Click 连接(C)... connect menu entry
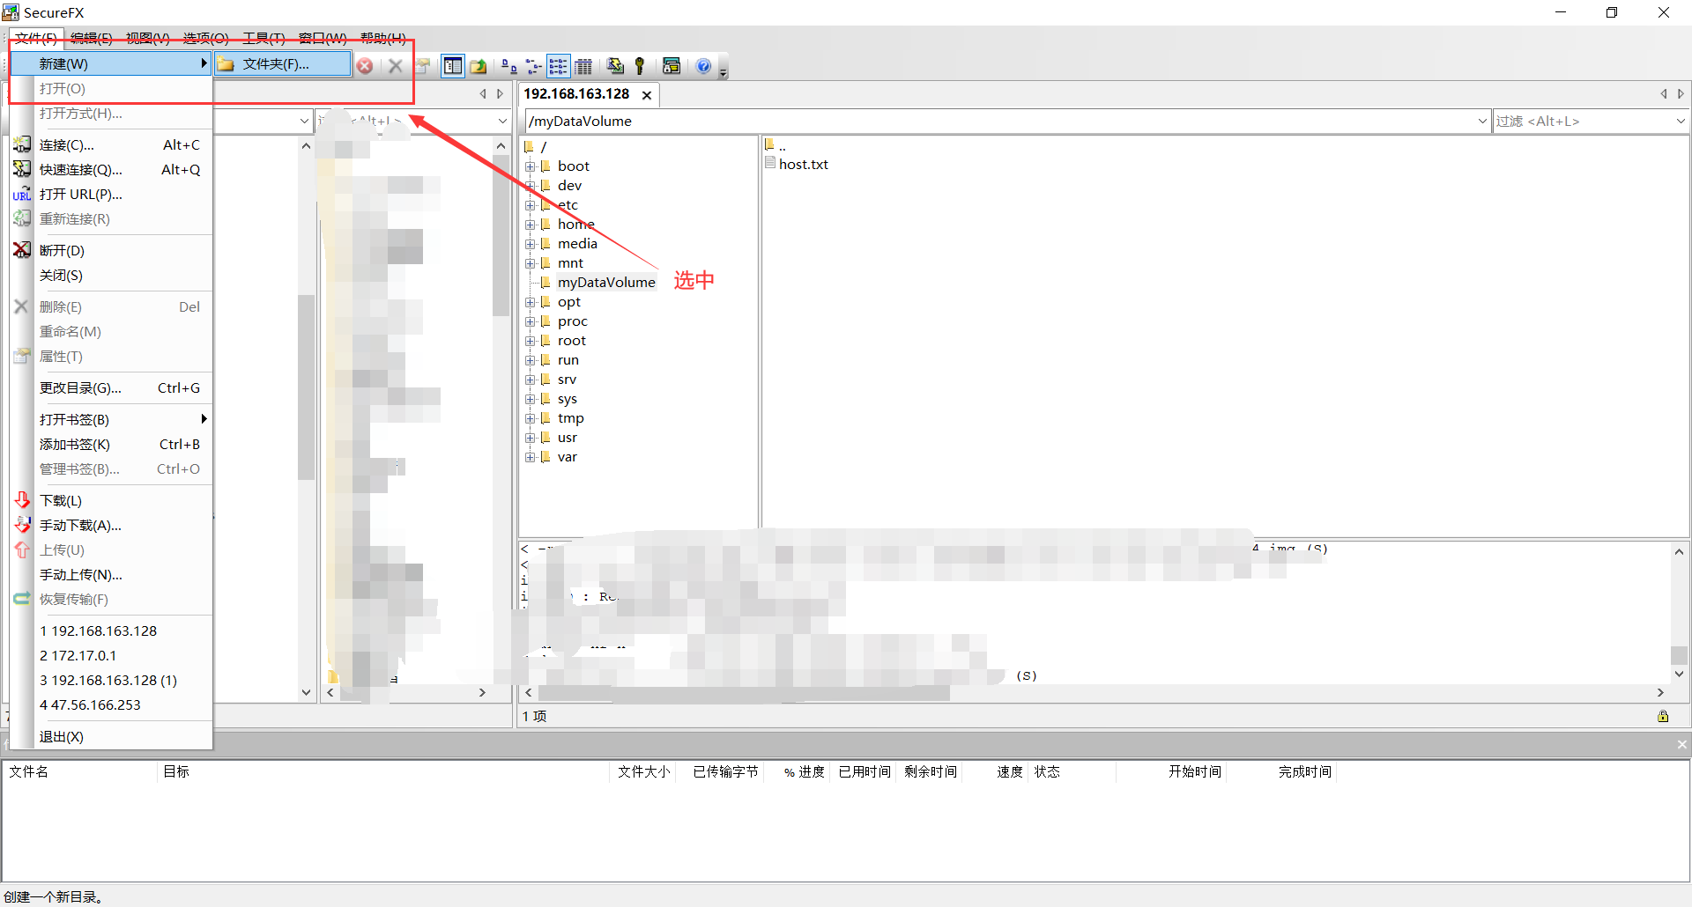 pos(111,144)
